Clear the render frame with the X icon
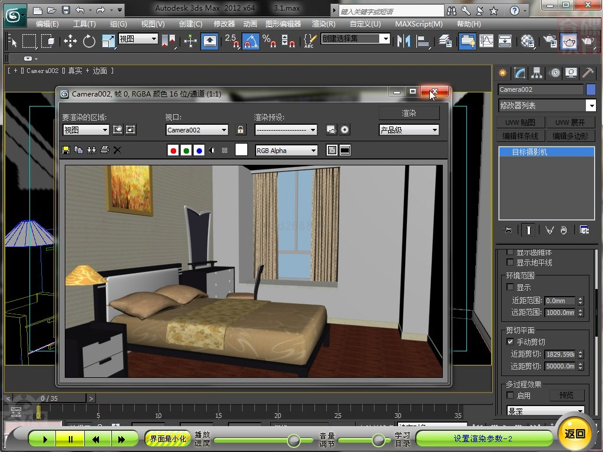603x452 pixels. [117, 150]
